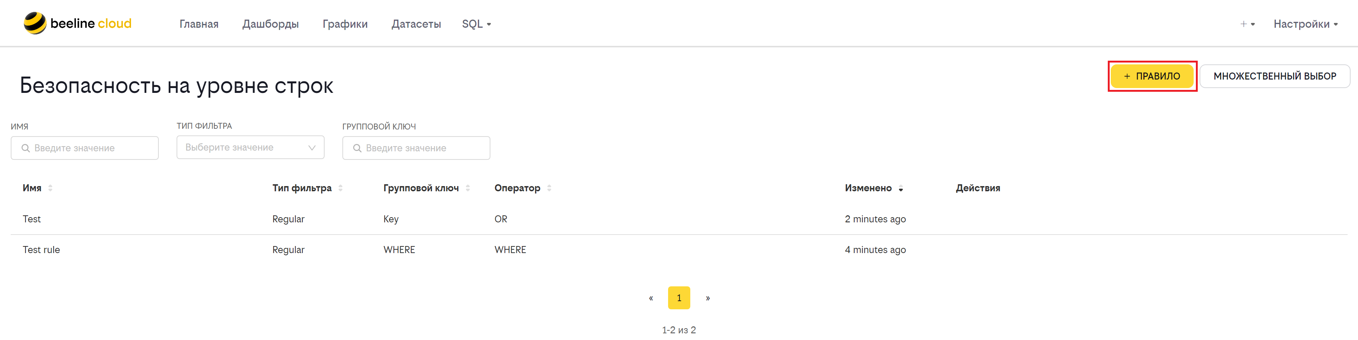Click the beeline cloud logo
Image resolution: width=1358 pixels, height=340 pixels.
click(x=77, y=23)
